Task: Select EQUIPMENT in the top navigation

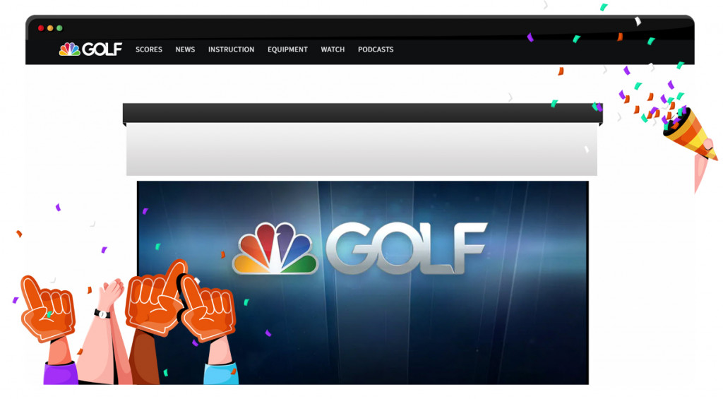Action: coord(287,49)
